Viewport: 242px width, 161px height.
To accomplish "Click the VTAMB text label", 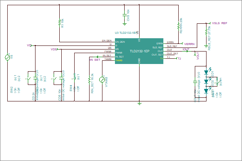I will point(106,82).
